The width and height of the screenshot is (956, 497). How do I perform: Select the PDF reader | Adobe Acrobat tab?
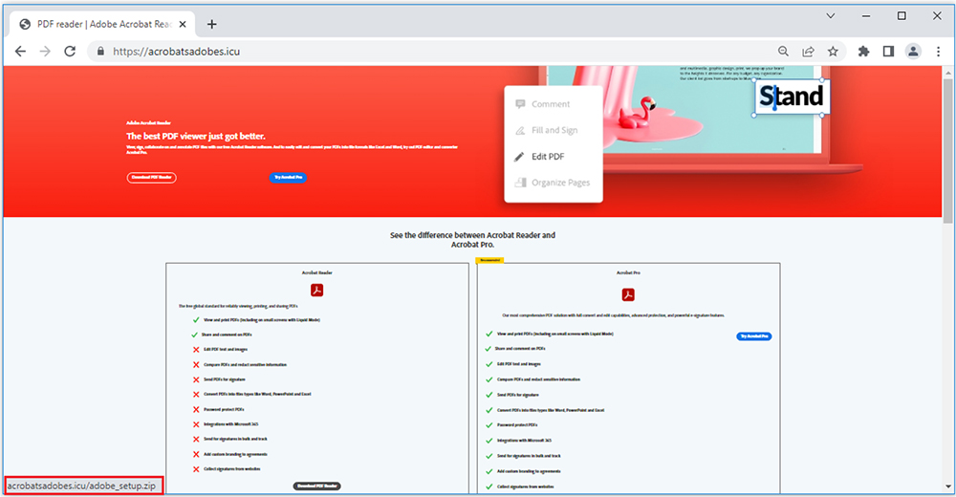[102, 25]
